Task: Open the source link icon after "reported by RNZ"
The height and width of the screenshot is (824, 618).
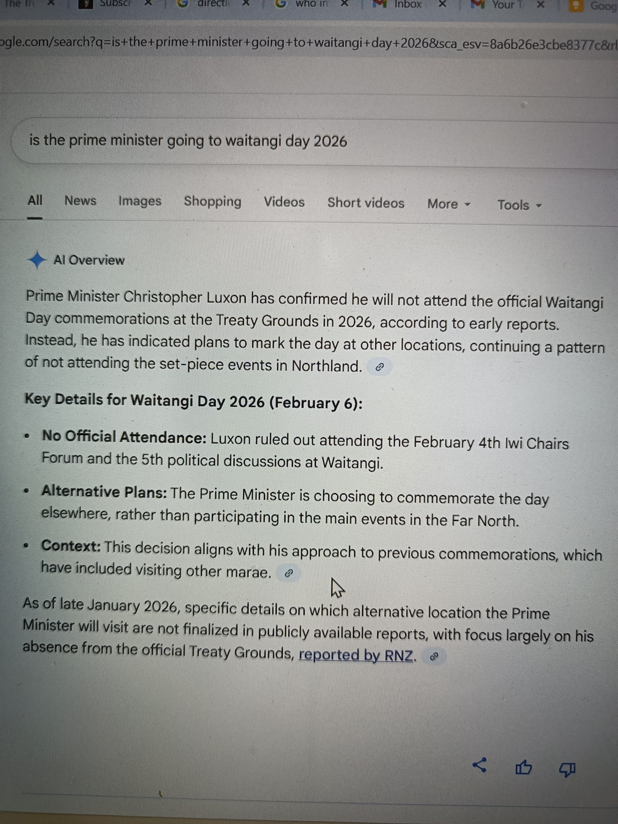Action: (x=433, y=657)
